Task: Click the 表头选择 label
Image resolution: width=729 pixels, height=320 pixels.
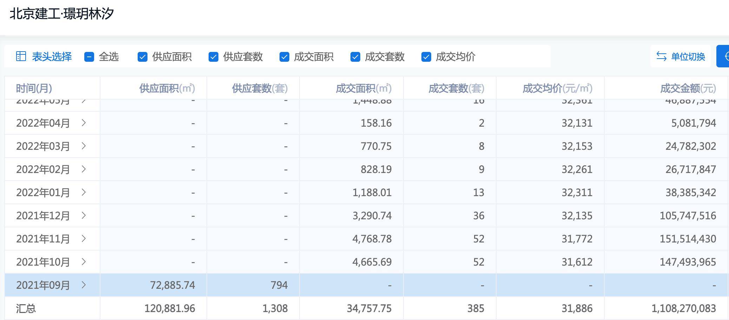Action: pyautogui.click(x=52, y=56)
